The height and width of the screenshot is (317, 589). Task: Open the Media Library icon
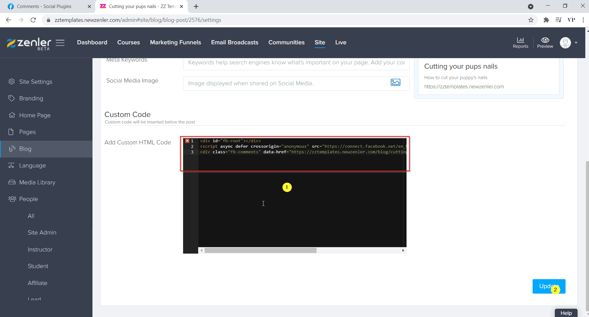(x=11, y=182)
